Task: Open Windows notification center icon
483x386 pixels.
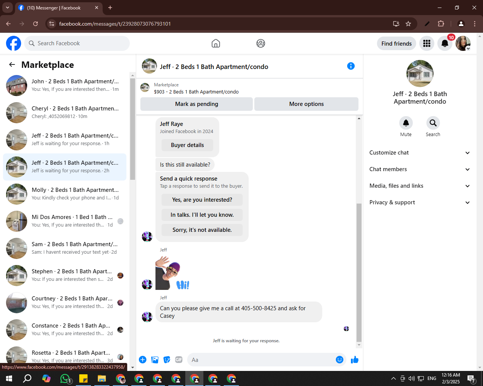Action: click(x=471, y=378)
